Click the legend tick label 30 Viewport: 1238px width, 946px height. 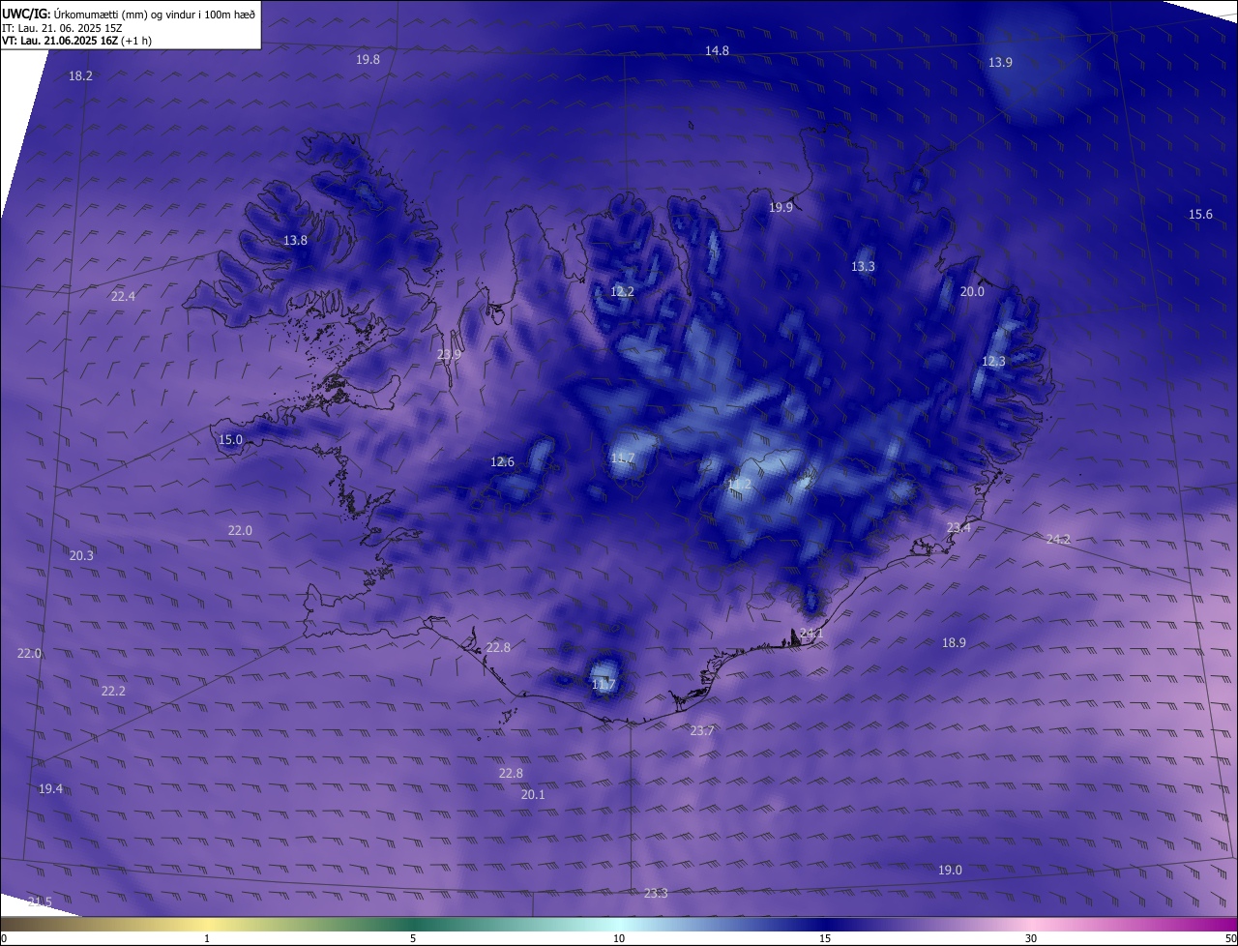click(1031, 938)
